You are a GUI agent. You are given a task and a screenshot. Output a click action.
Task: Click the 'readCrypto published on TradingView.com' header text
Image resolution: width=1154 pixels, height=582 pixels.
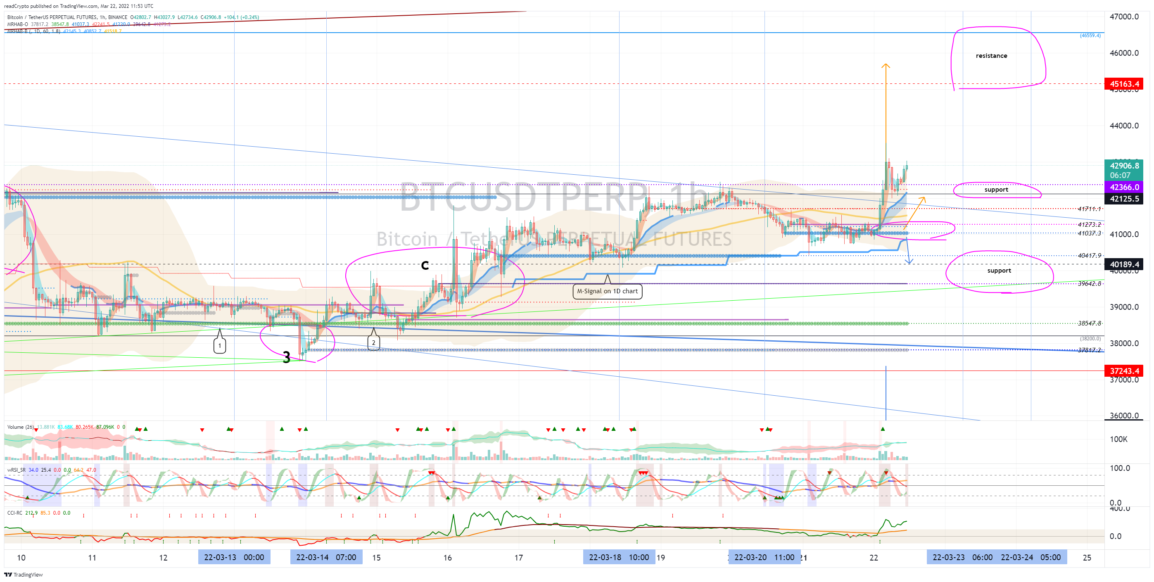51,6
